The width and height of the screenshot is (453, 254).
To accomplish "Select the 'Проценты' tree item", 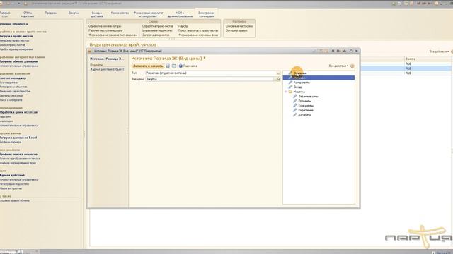I will pos(304,101).
